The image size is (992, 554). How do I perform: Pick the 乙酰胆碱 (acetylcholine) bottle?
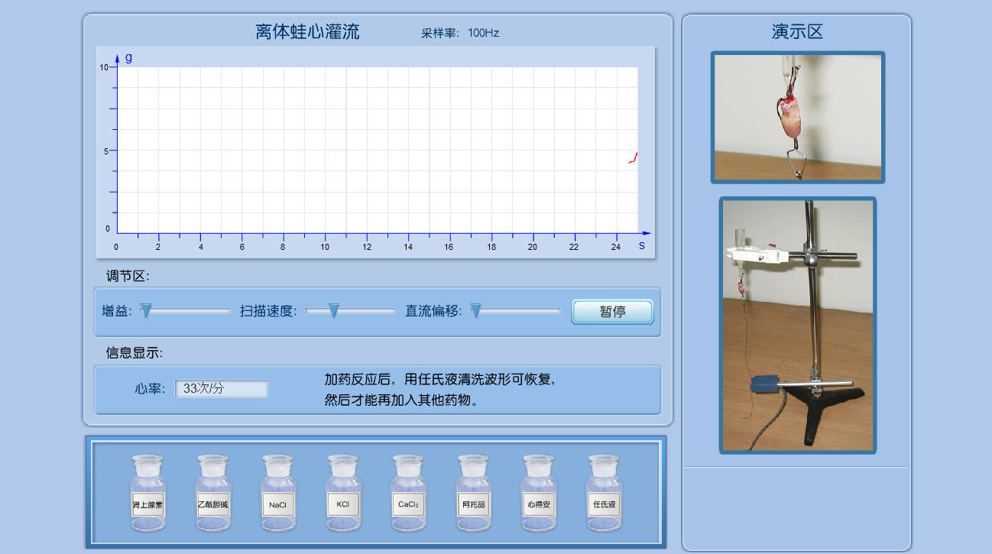[x=212, y=494]
